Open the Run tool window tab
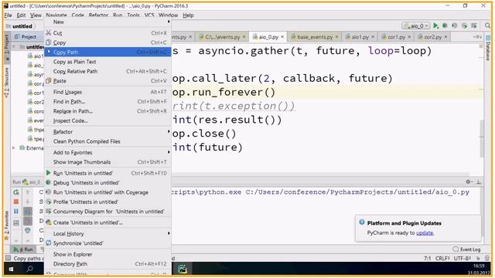 click(x=23, y=249)
